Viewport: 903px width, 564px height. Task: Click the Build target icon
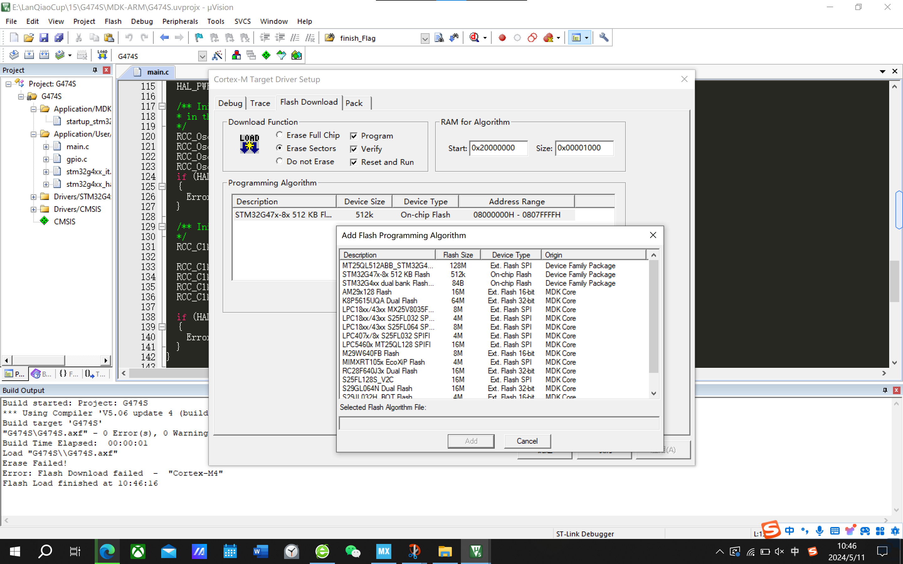[x=29, y=55]
